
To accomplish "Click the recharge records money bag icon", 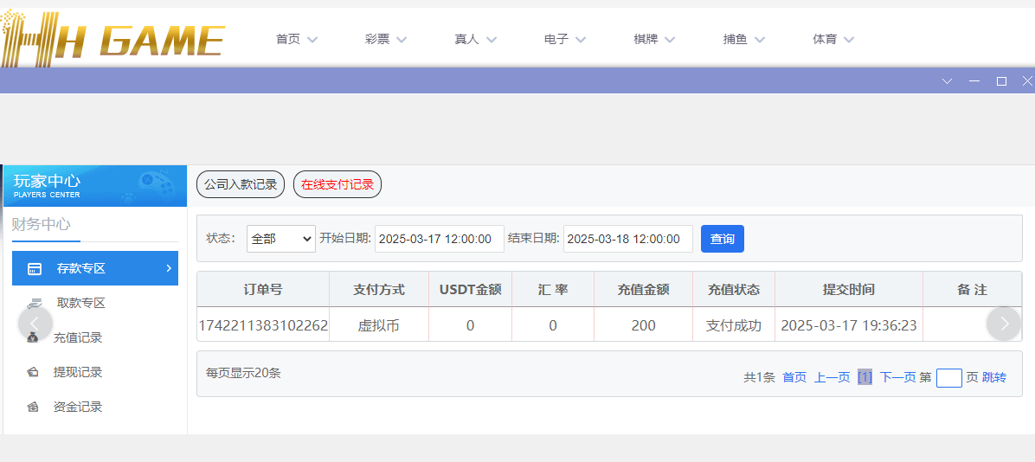I will (x=34, y=338).
